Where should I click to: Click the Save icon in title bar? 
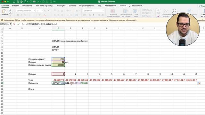coord(18,2)
